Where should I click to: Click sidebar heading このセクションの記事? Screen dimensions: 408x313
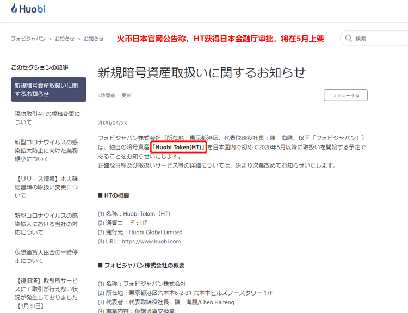coord(40,67)
